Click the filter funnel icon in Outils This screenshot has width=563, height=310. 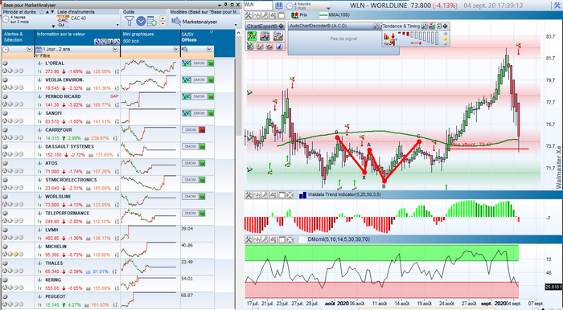(x=129, y=21)
